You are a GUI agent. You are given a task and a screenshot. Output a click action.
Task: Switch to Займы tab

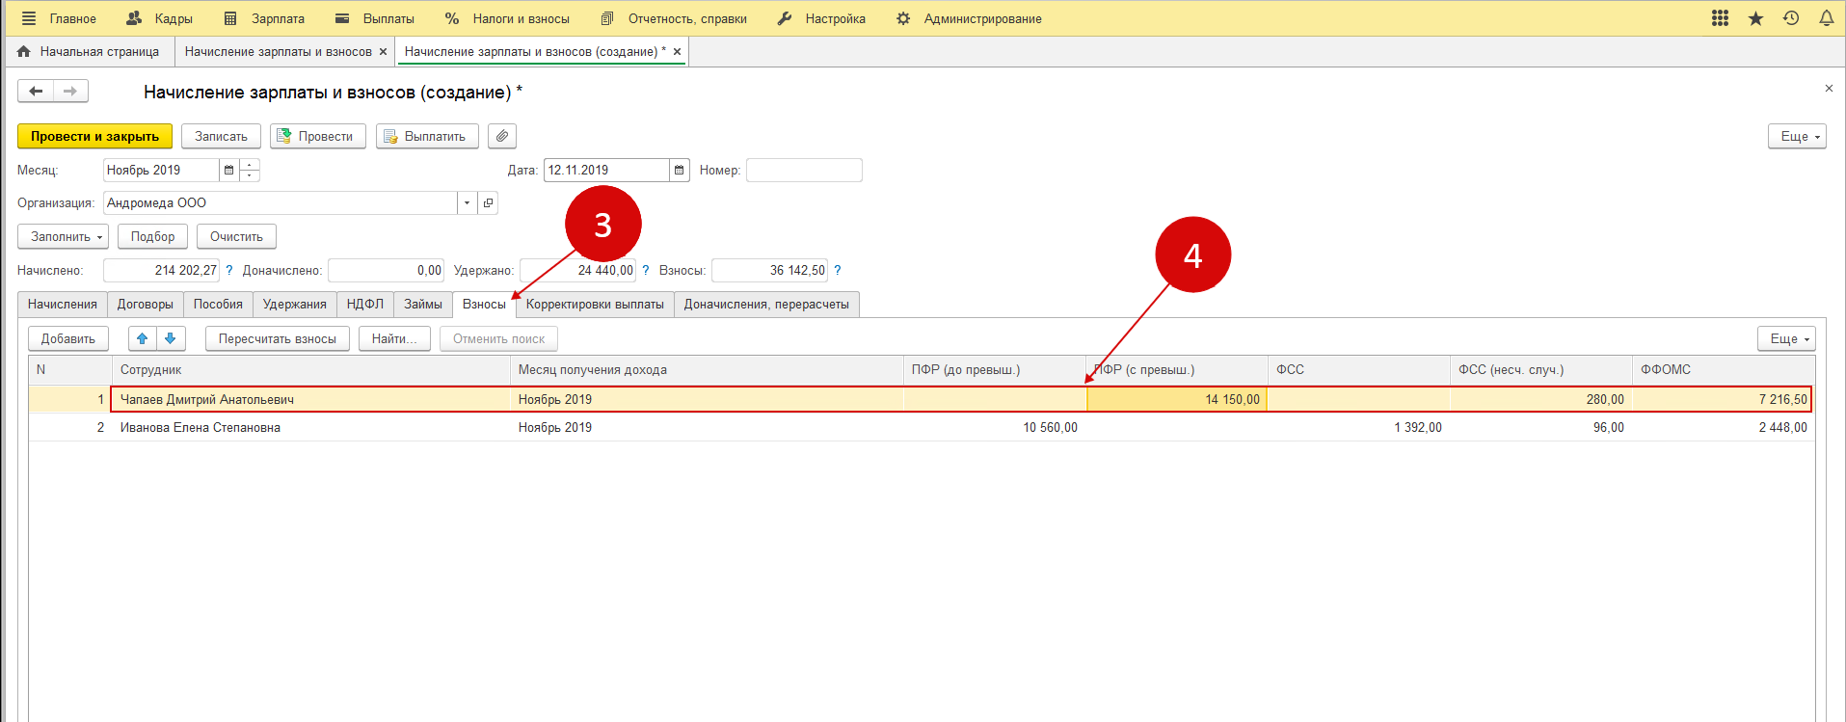click(x=423, y=305)
